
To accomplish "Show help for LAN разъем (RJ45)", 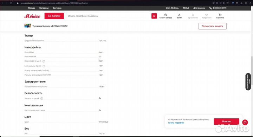I will (x=44, y=66).
